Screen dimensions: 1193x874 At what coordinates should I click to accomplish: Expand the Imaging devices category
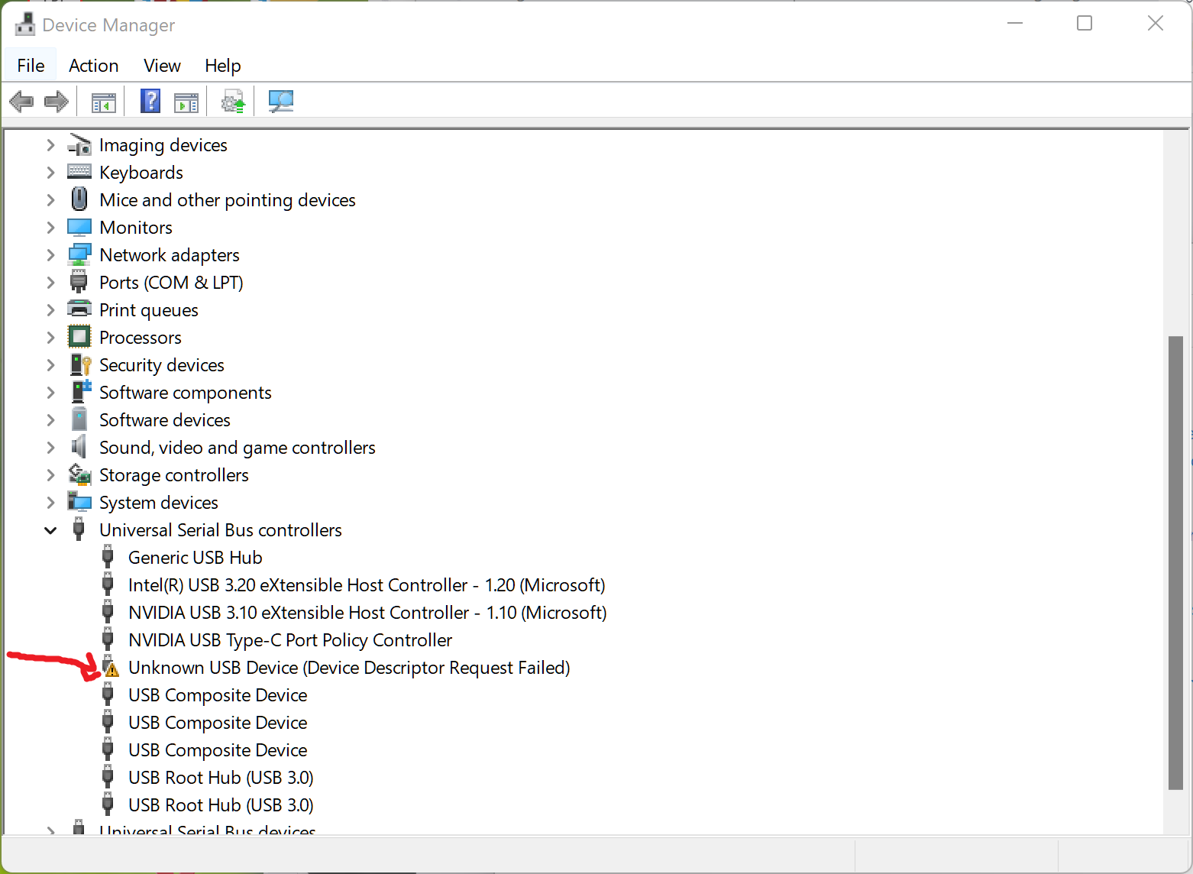(50, 145)
